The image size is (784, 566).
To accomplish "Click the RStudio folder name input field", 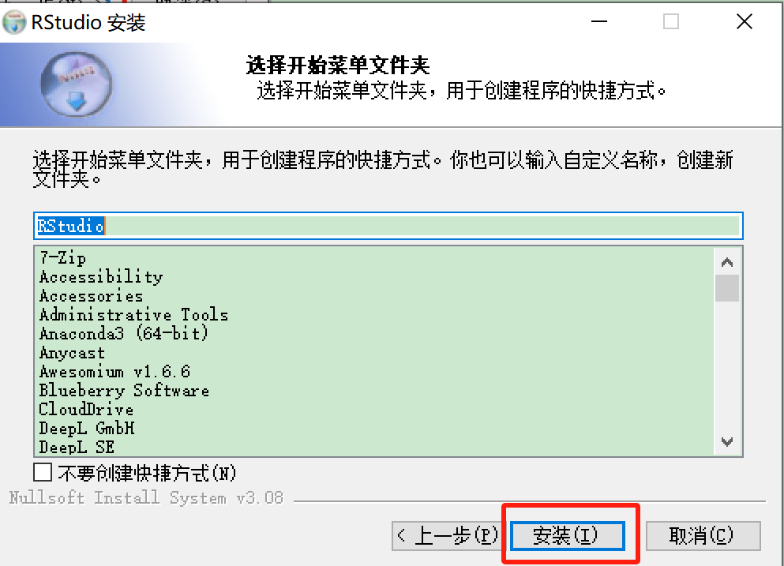I will point(388,226).
